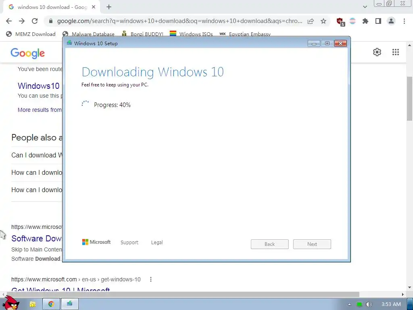Select Chrome in the taskbar

tap(51, 304)
